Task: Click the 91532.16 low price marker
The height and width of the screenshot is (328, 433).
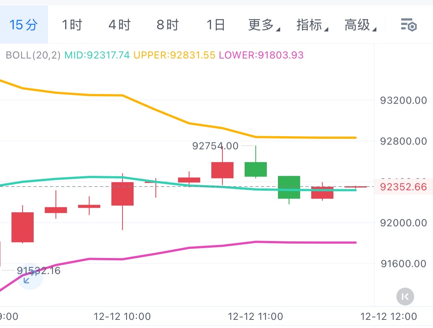Action: pos(38,271)
